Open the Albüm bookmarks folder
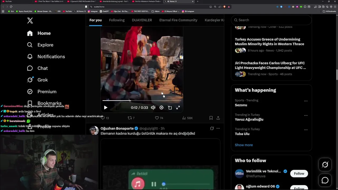338x190 pixels. pos(156,11)
